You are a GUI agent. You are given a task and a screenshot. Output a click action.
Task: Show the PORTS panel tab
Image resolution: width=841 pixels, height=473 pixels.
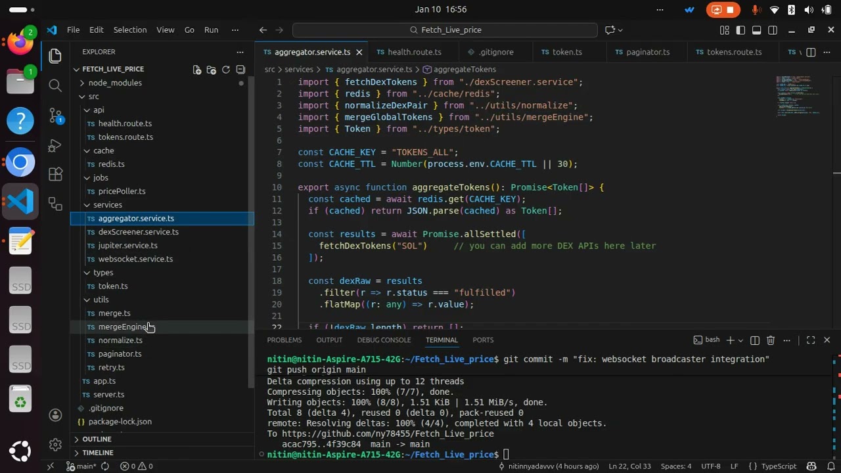click(483, 340)
